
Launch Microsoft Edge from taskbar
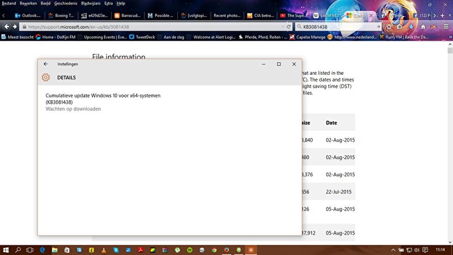pyautogui.click(x=42, y=249)
